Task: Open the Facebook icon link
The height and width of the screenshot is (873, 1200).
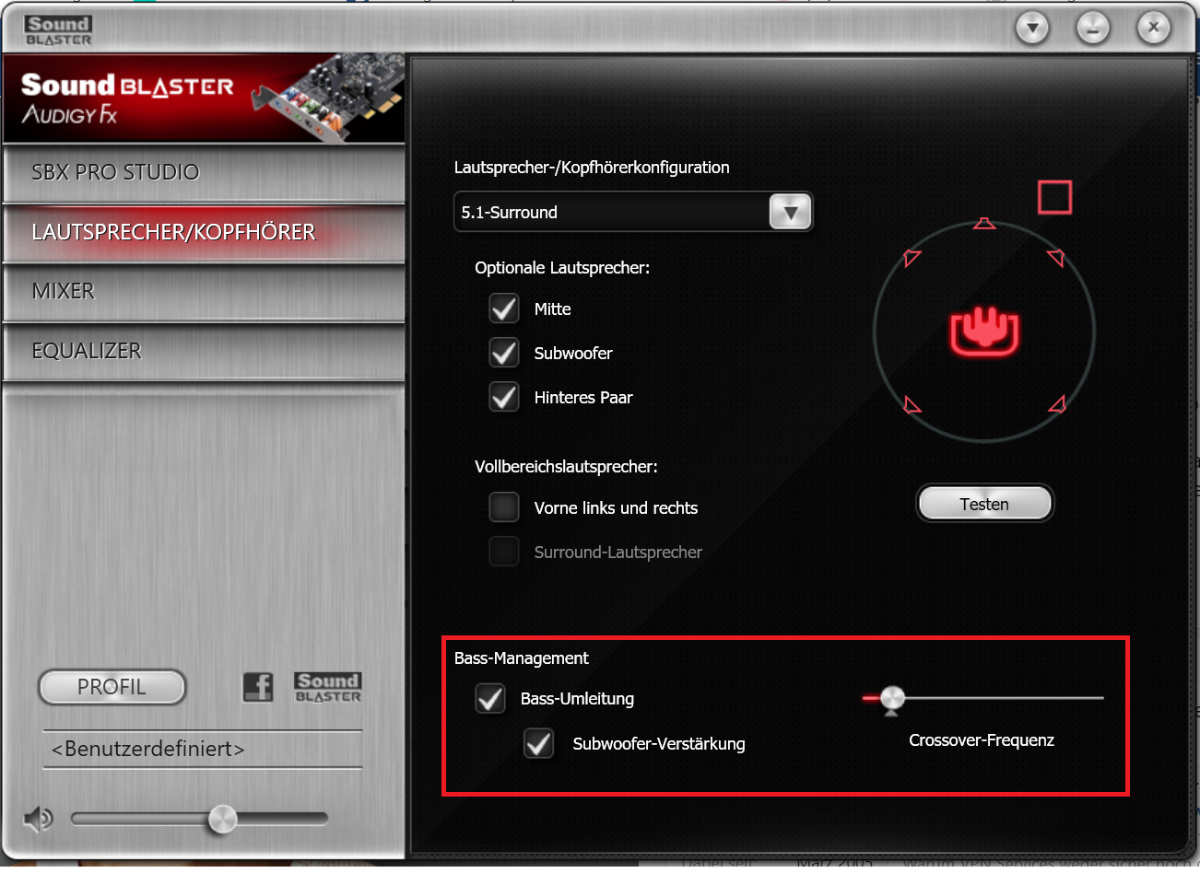Action: pyautogui.click(x=258, y=687)
